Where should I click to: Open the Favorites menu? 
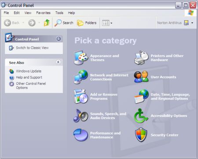pyautogui.click(x=43, y=13)
